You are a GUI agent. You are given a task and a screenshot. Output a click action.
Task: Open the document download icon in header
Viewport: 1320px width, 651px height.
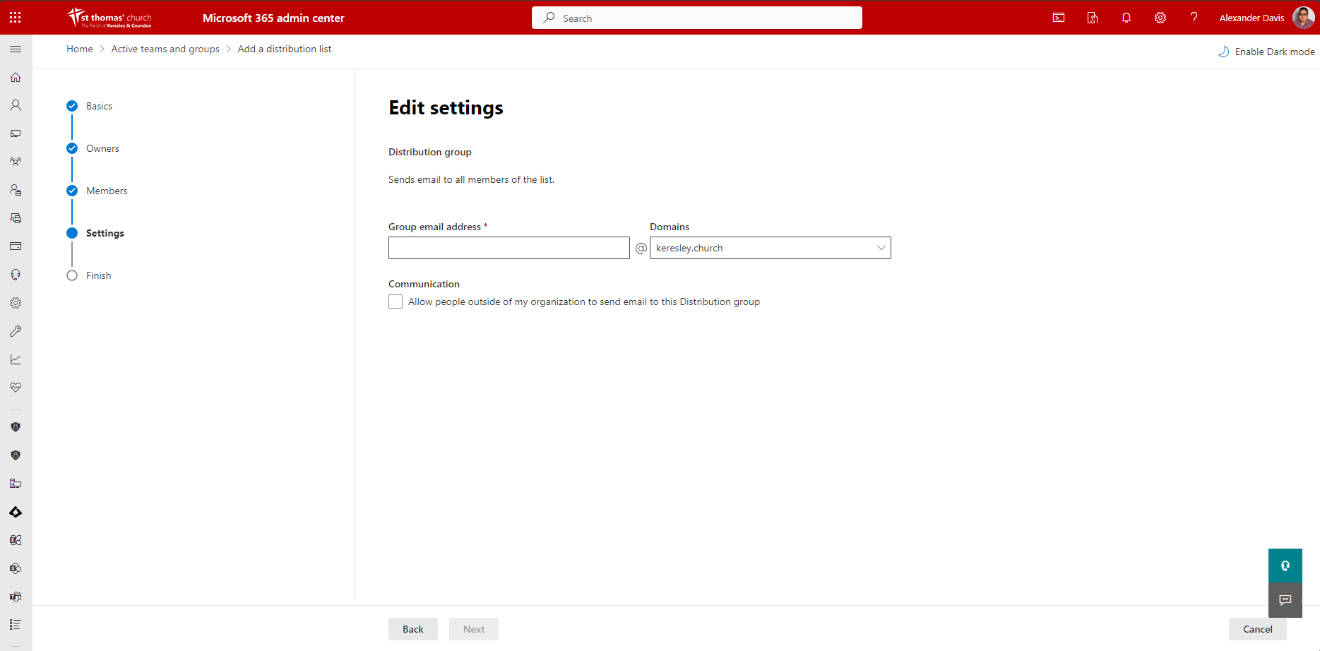click(1093, 18)
